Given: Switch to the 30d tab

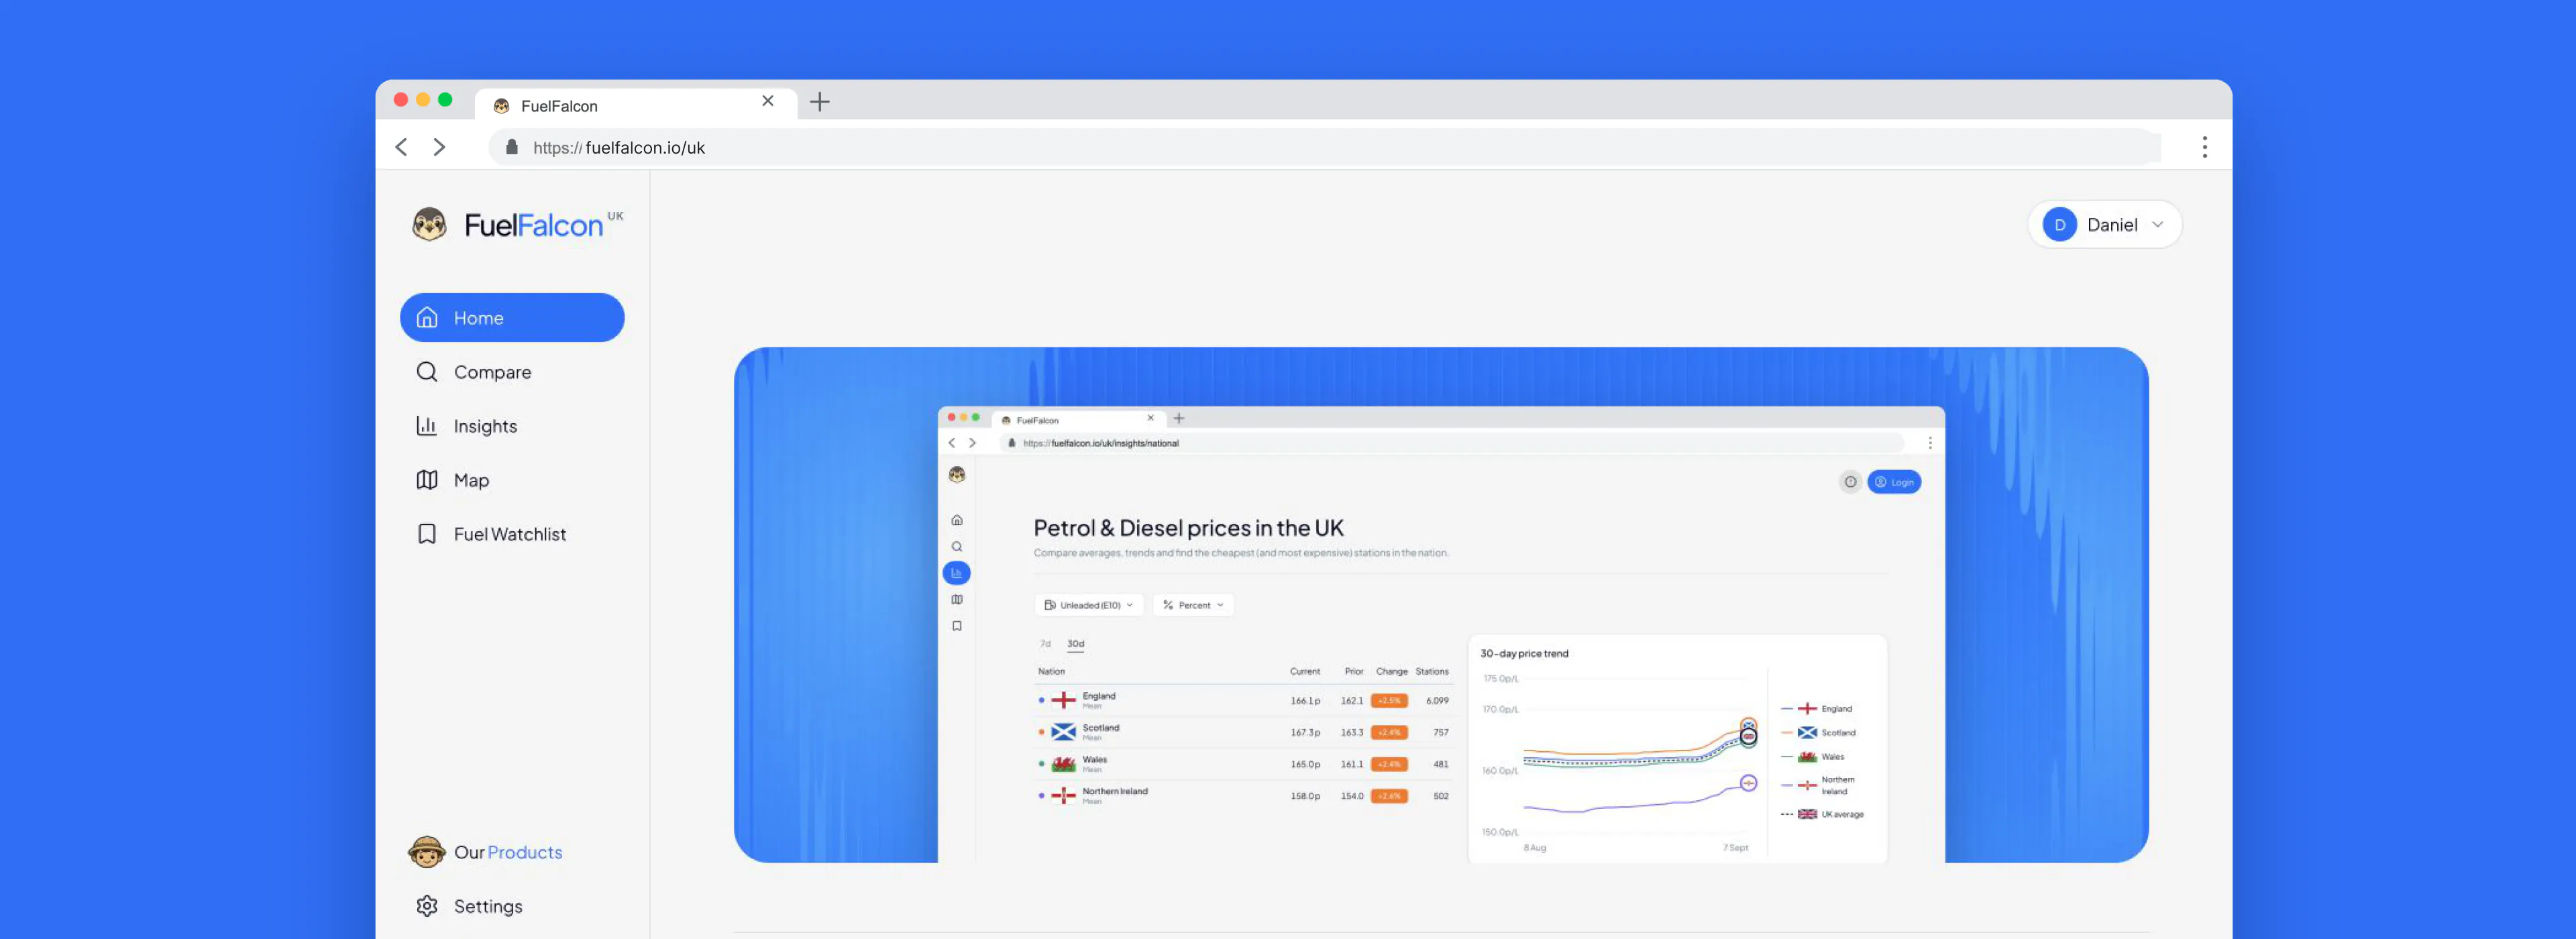Looking at the screenshot, I should [x=1076, y=644].
